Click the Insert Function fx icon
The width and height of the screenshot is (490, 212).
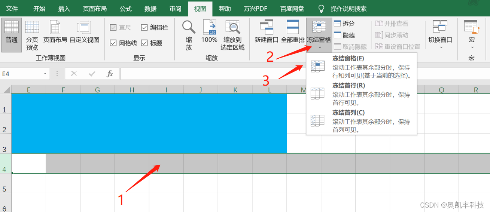[x=110, y=74]
